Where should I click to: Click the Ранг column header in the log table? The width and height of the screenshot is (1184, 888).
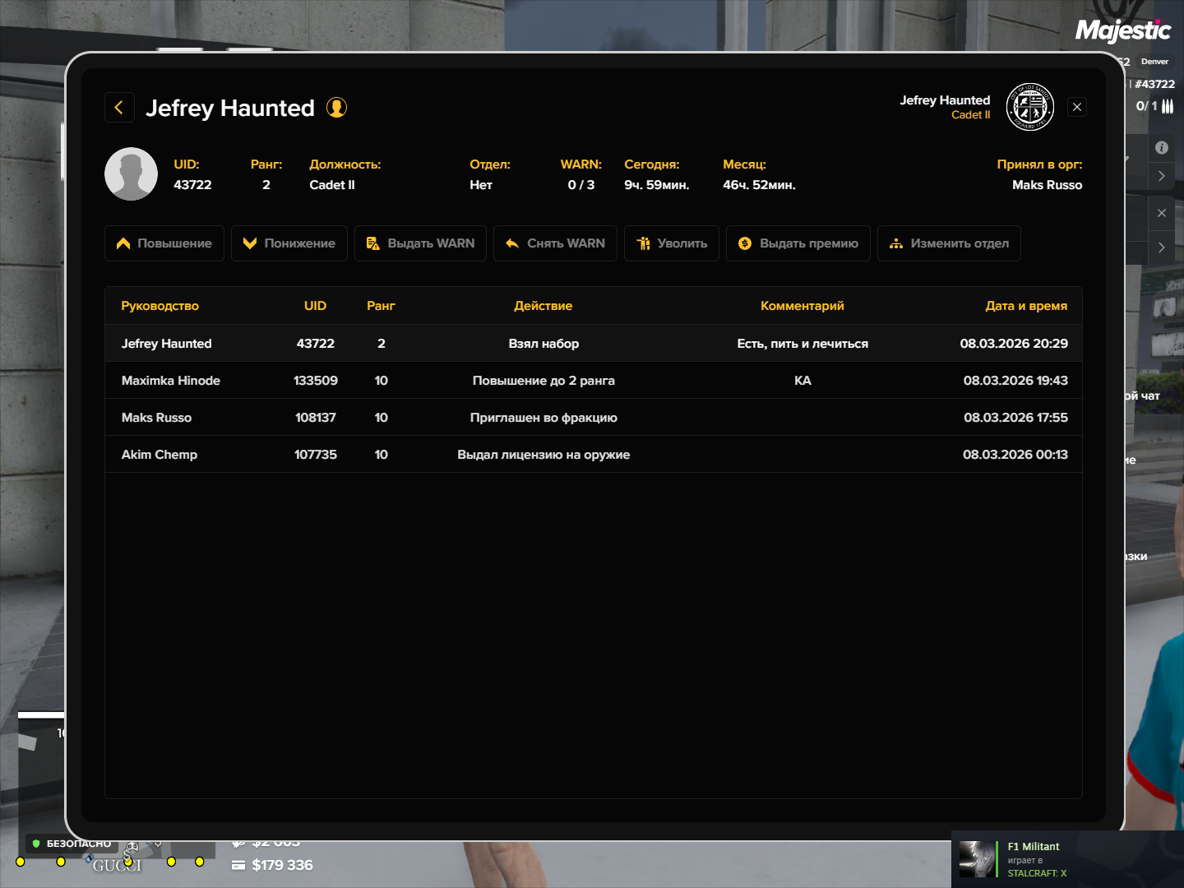point(381,306)
